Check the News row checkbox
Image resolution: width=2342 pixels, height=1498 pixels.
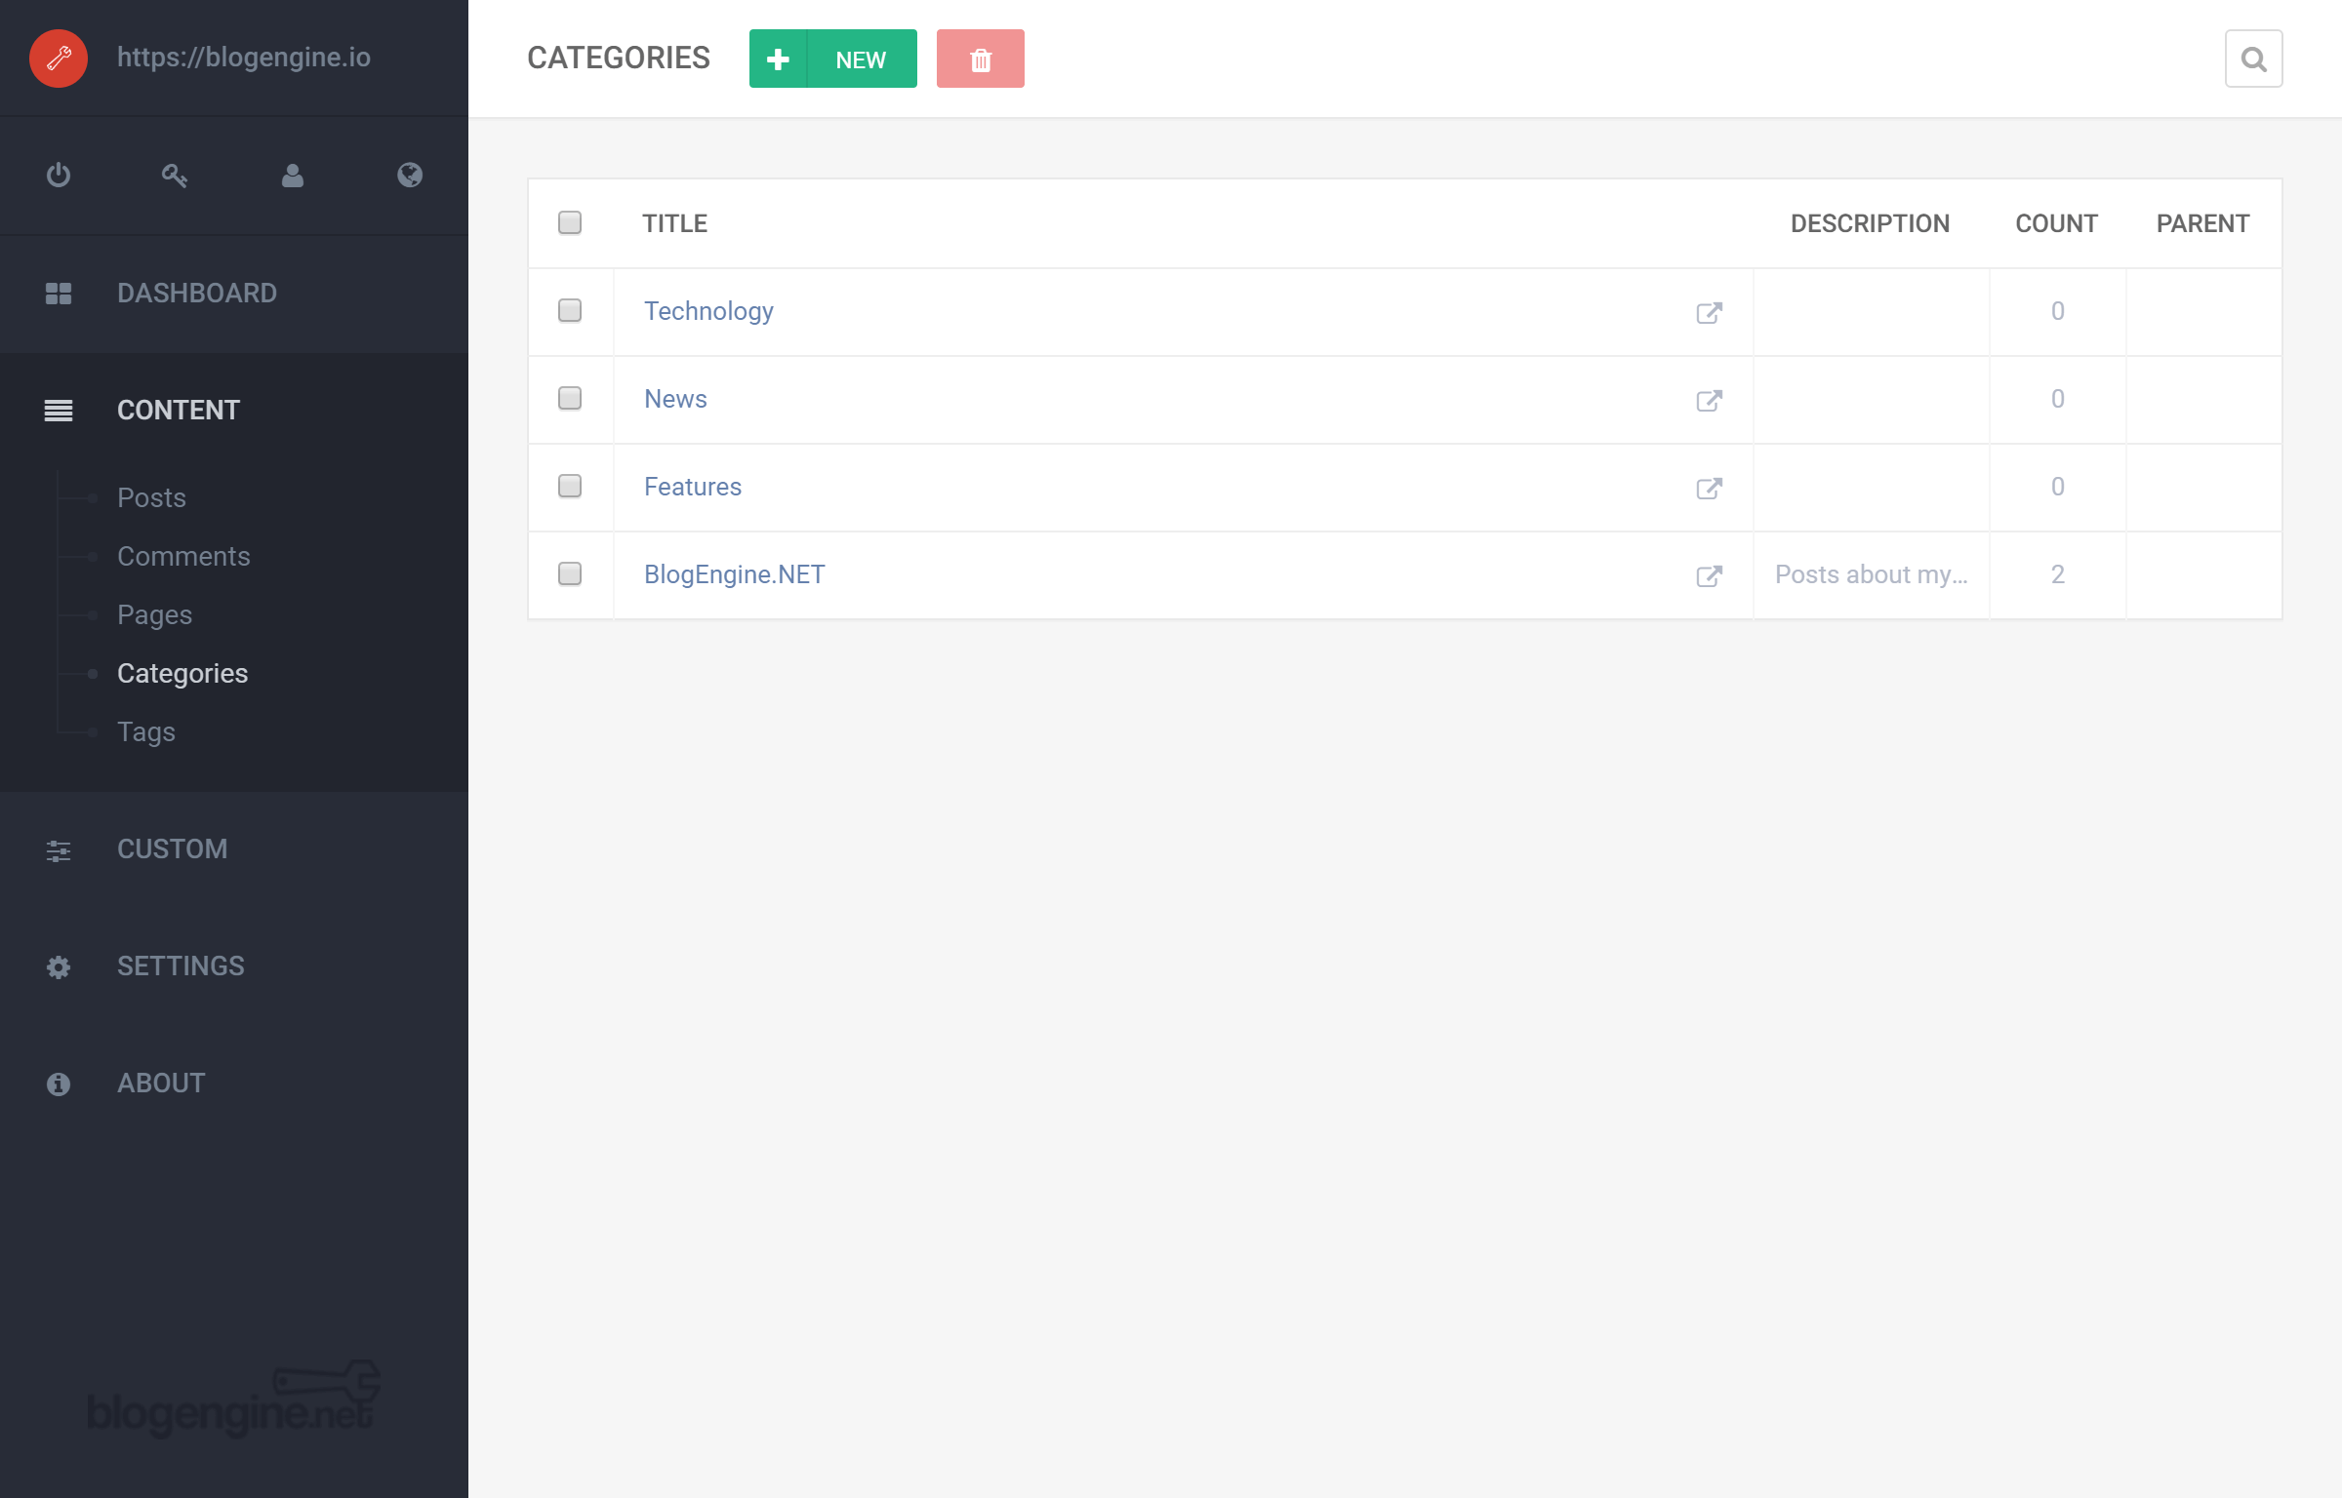[x=570, y=398]
